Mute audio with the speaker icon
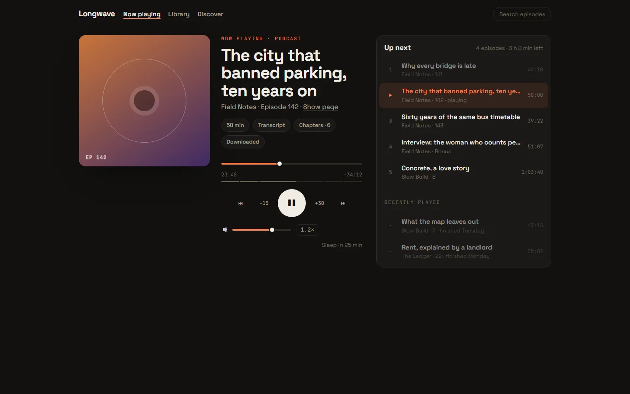Image resolution: width=630 pixels, height=394 pixels. click(x=225, y=230)
